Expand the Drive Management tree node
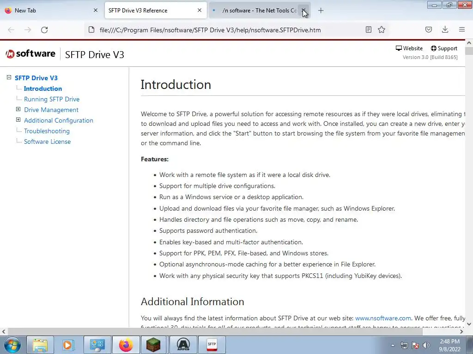This screenshot has width=473, height=354. (x=18, y=109)
